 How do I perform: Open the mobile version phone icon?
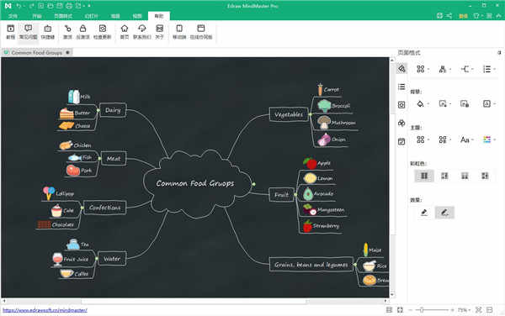[179, 32]
